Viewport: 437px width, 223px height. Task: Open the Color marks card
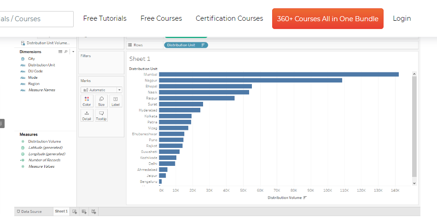click(x=87, y=101)
